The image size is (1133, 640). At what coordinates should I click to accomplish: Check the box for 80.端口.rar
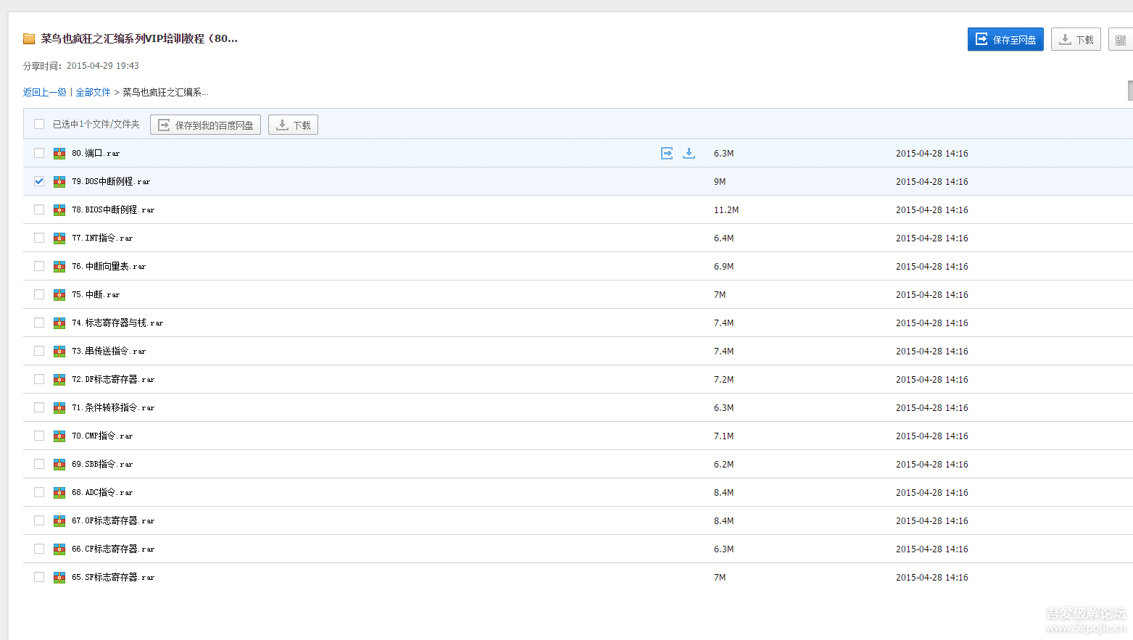pyautogui.click(x=39, y=153)
